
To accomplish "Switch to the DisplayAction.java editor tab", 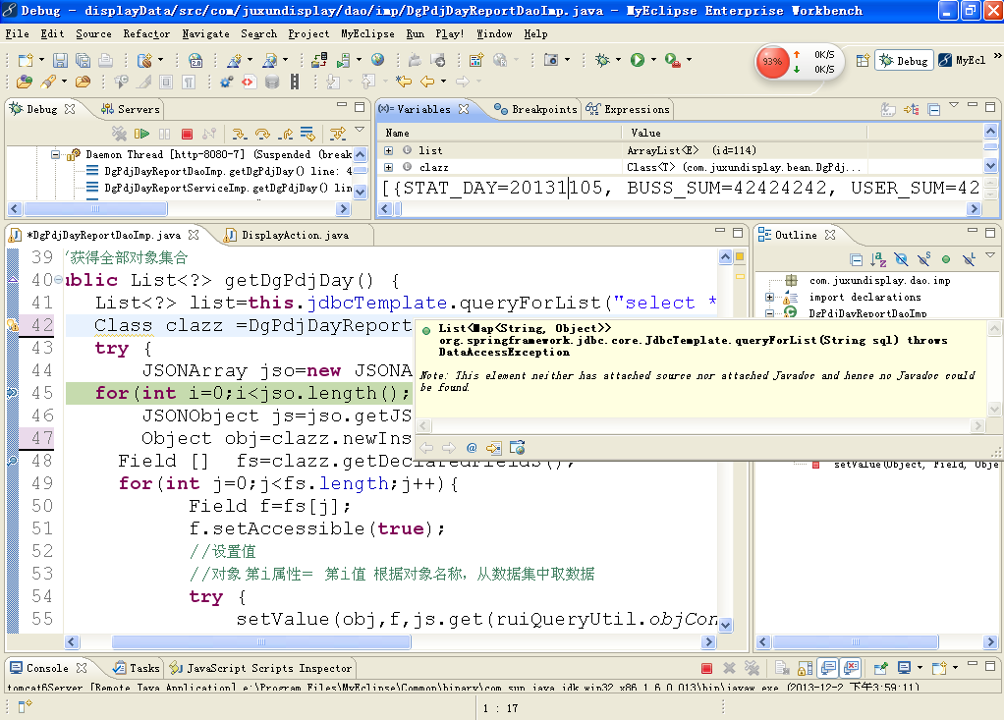I will point(293,235).
